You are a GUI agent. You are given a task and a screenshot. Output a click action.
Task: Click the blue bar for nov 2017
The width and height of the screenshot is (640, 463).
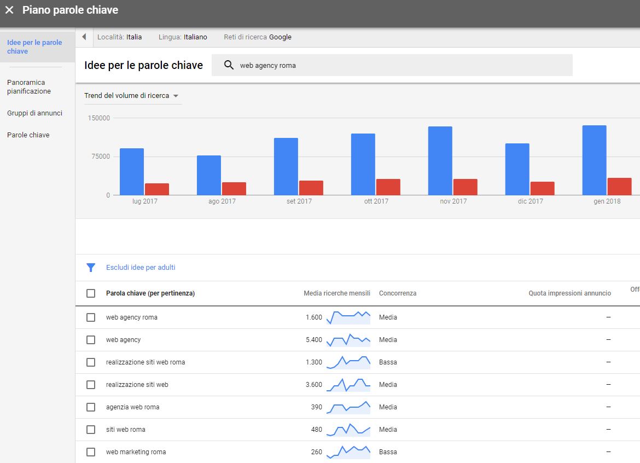(440, 160)
